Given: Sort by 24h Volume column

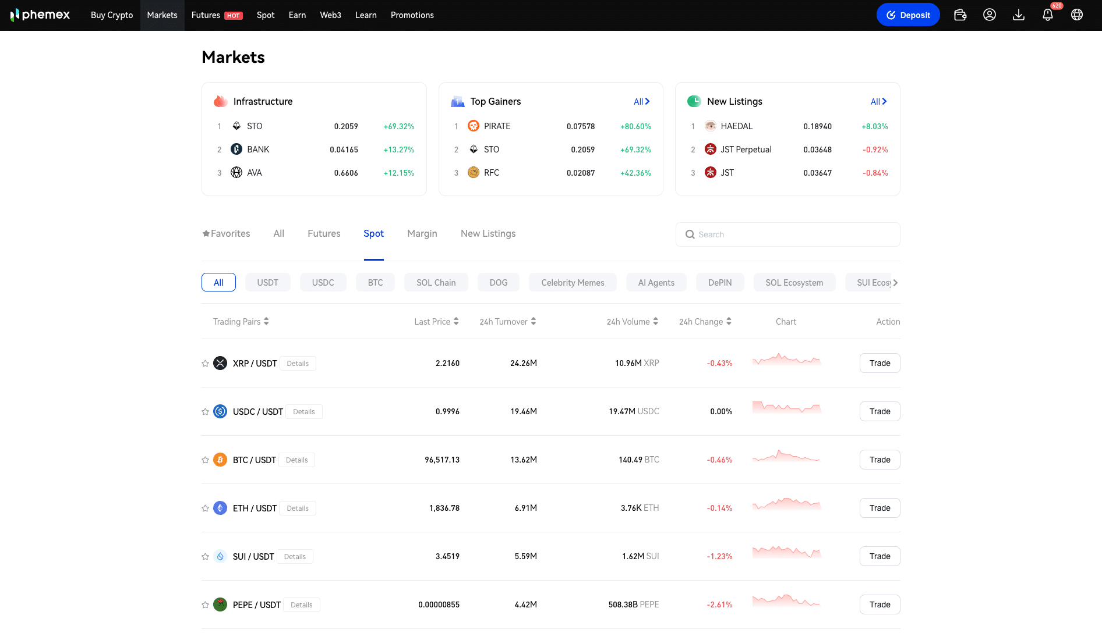Looking at the screenshot, I should tap(633, 322).
